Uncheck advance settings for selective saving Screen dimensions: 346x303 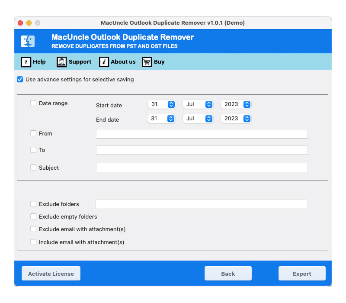[x=19, y=79]
